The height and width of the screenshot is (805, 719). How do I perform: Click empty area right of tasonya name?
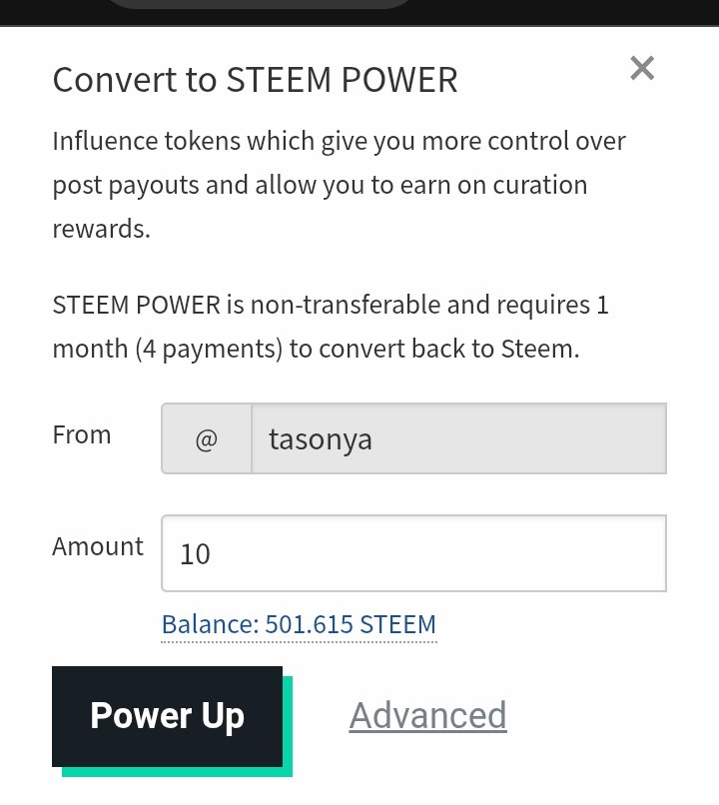coord(518,438)
